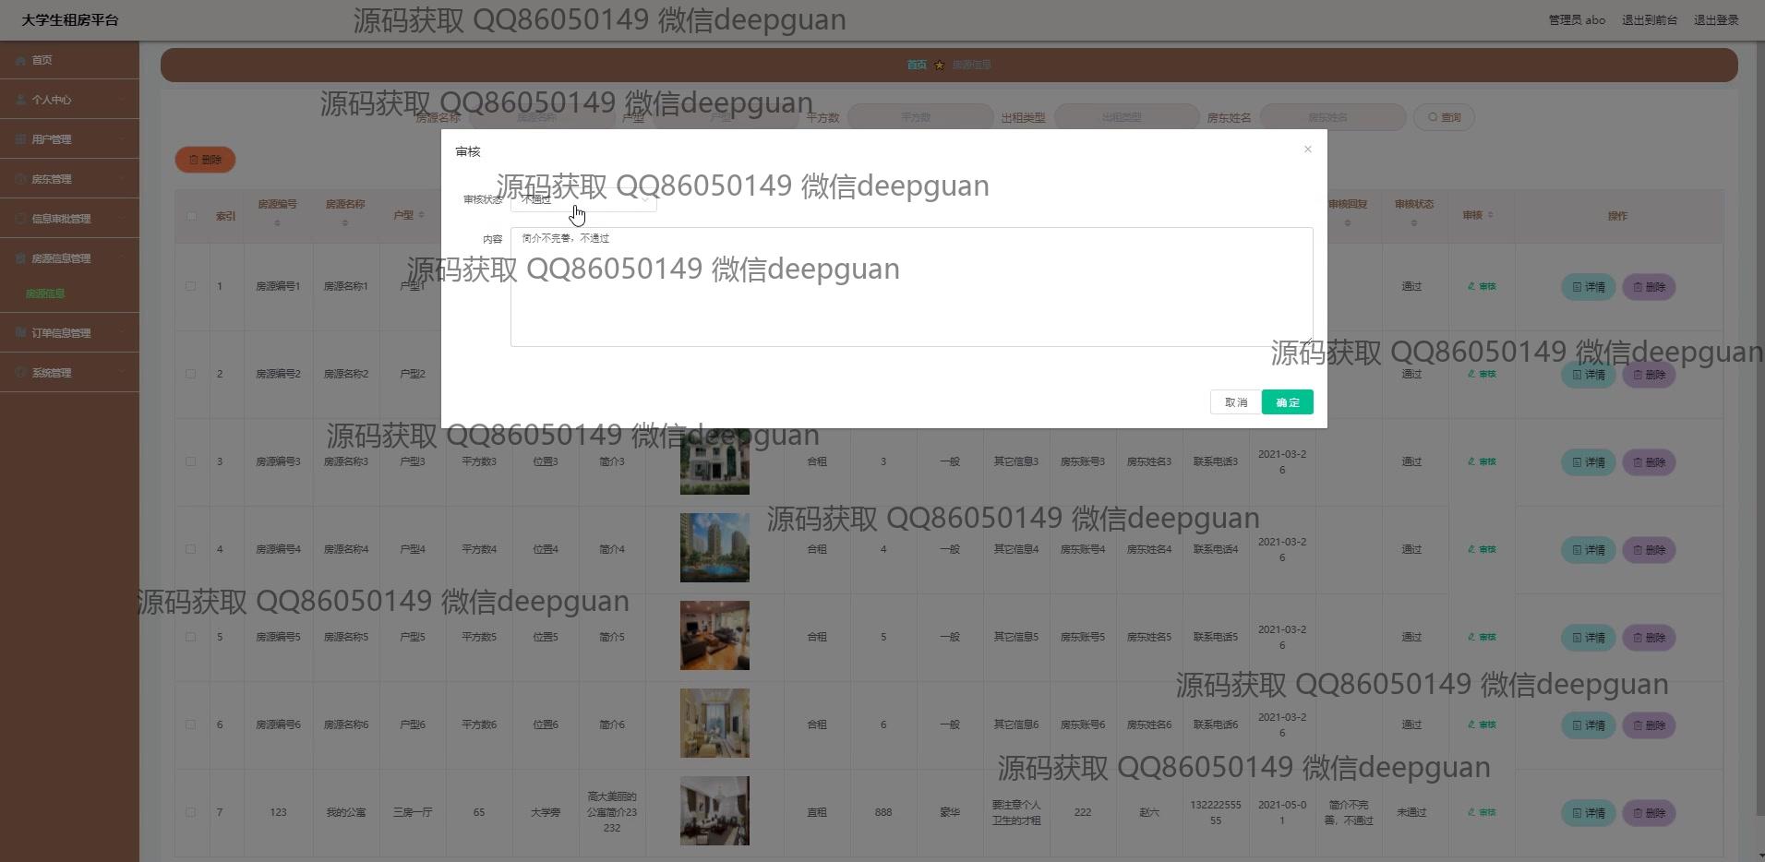Viewport: 1765px width, 862px height.
Task: Tick the checkbox for row 6
Action: [191, 724]
